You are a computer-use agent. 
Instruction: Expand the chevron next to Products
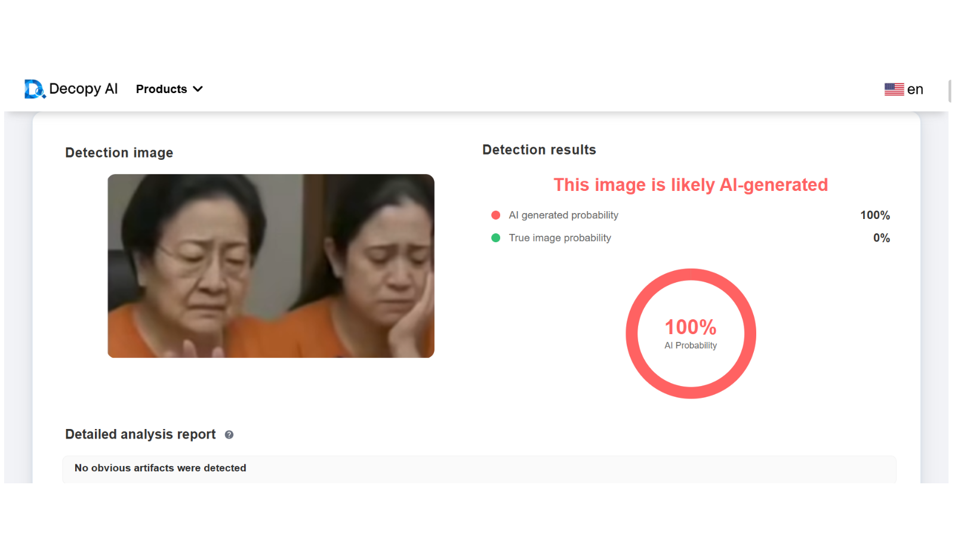(198, 89)
